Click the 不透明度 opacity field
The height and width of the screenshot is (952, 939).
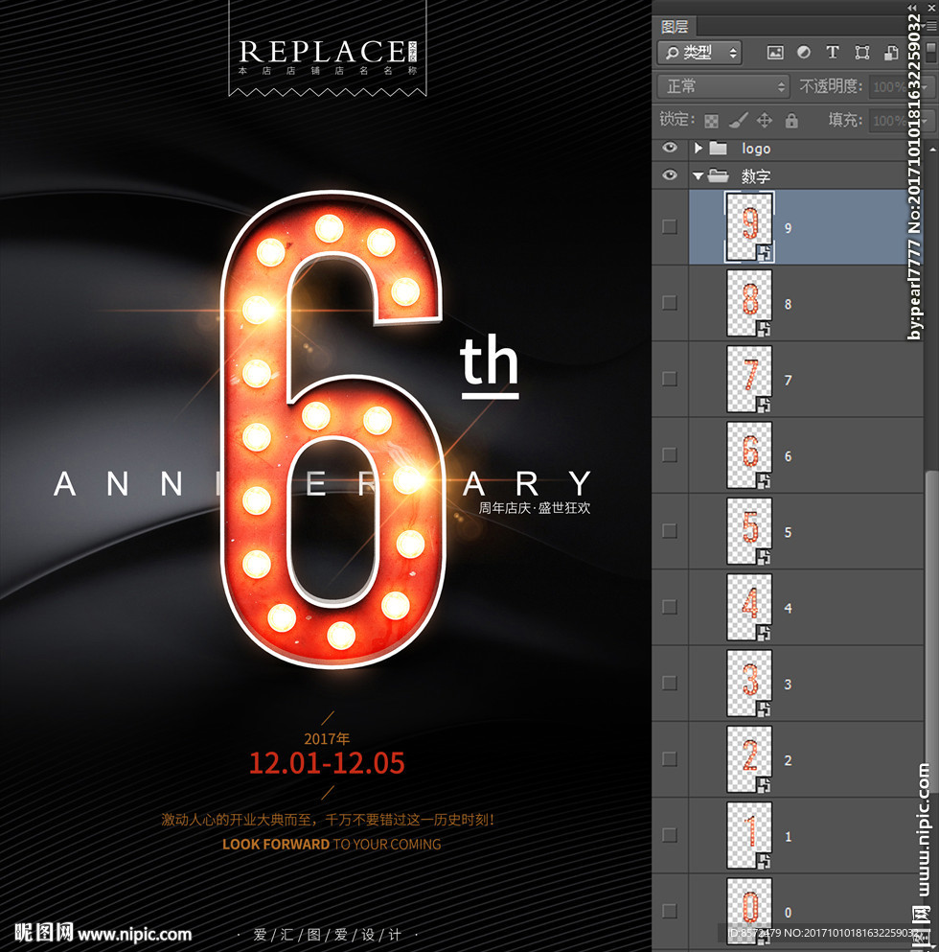891,86
